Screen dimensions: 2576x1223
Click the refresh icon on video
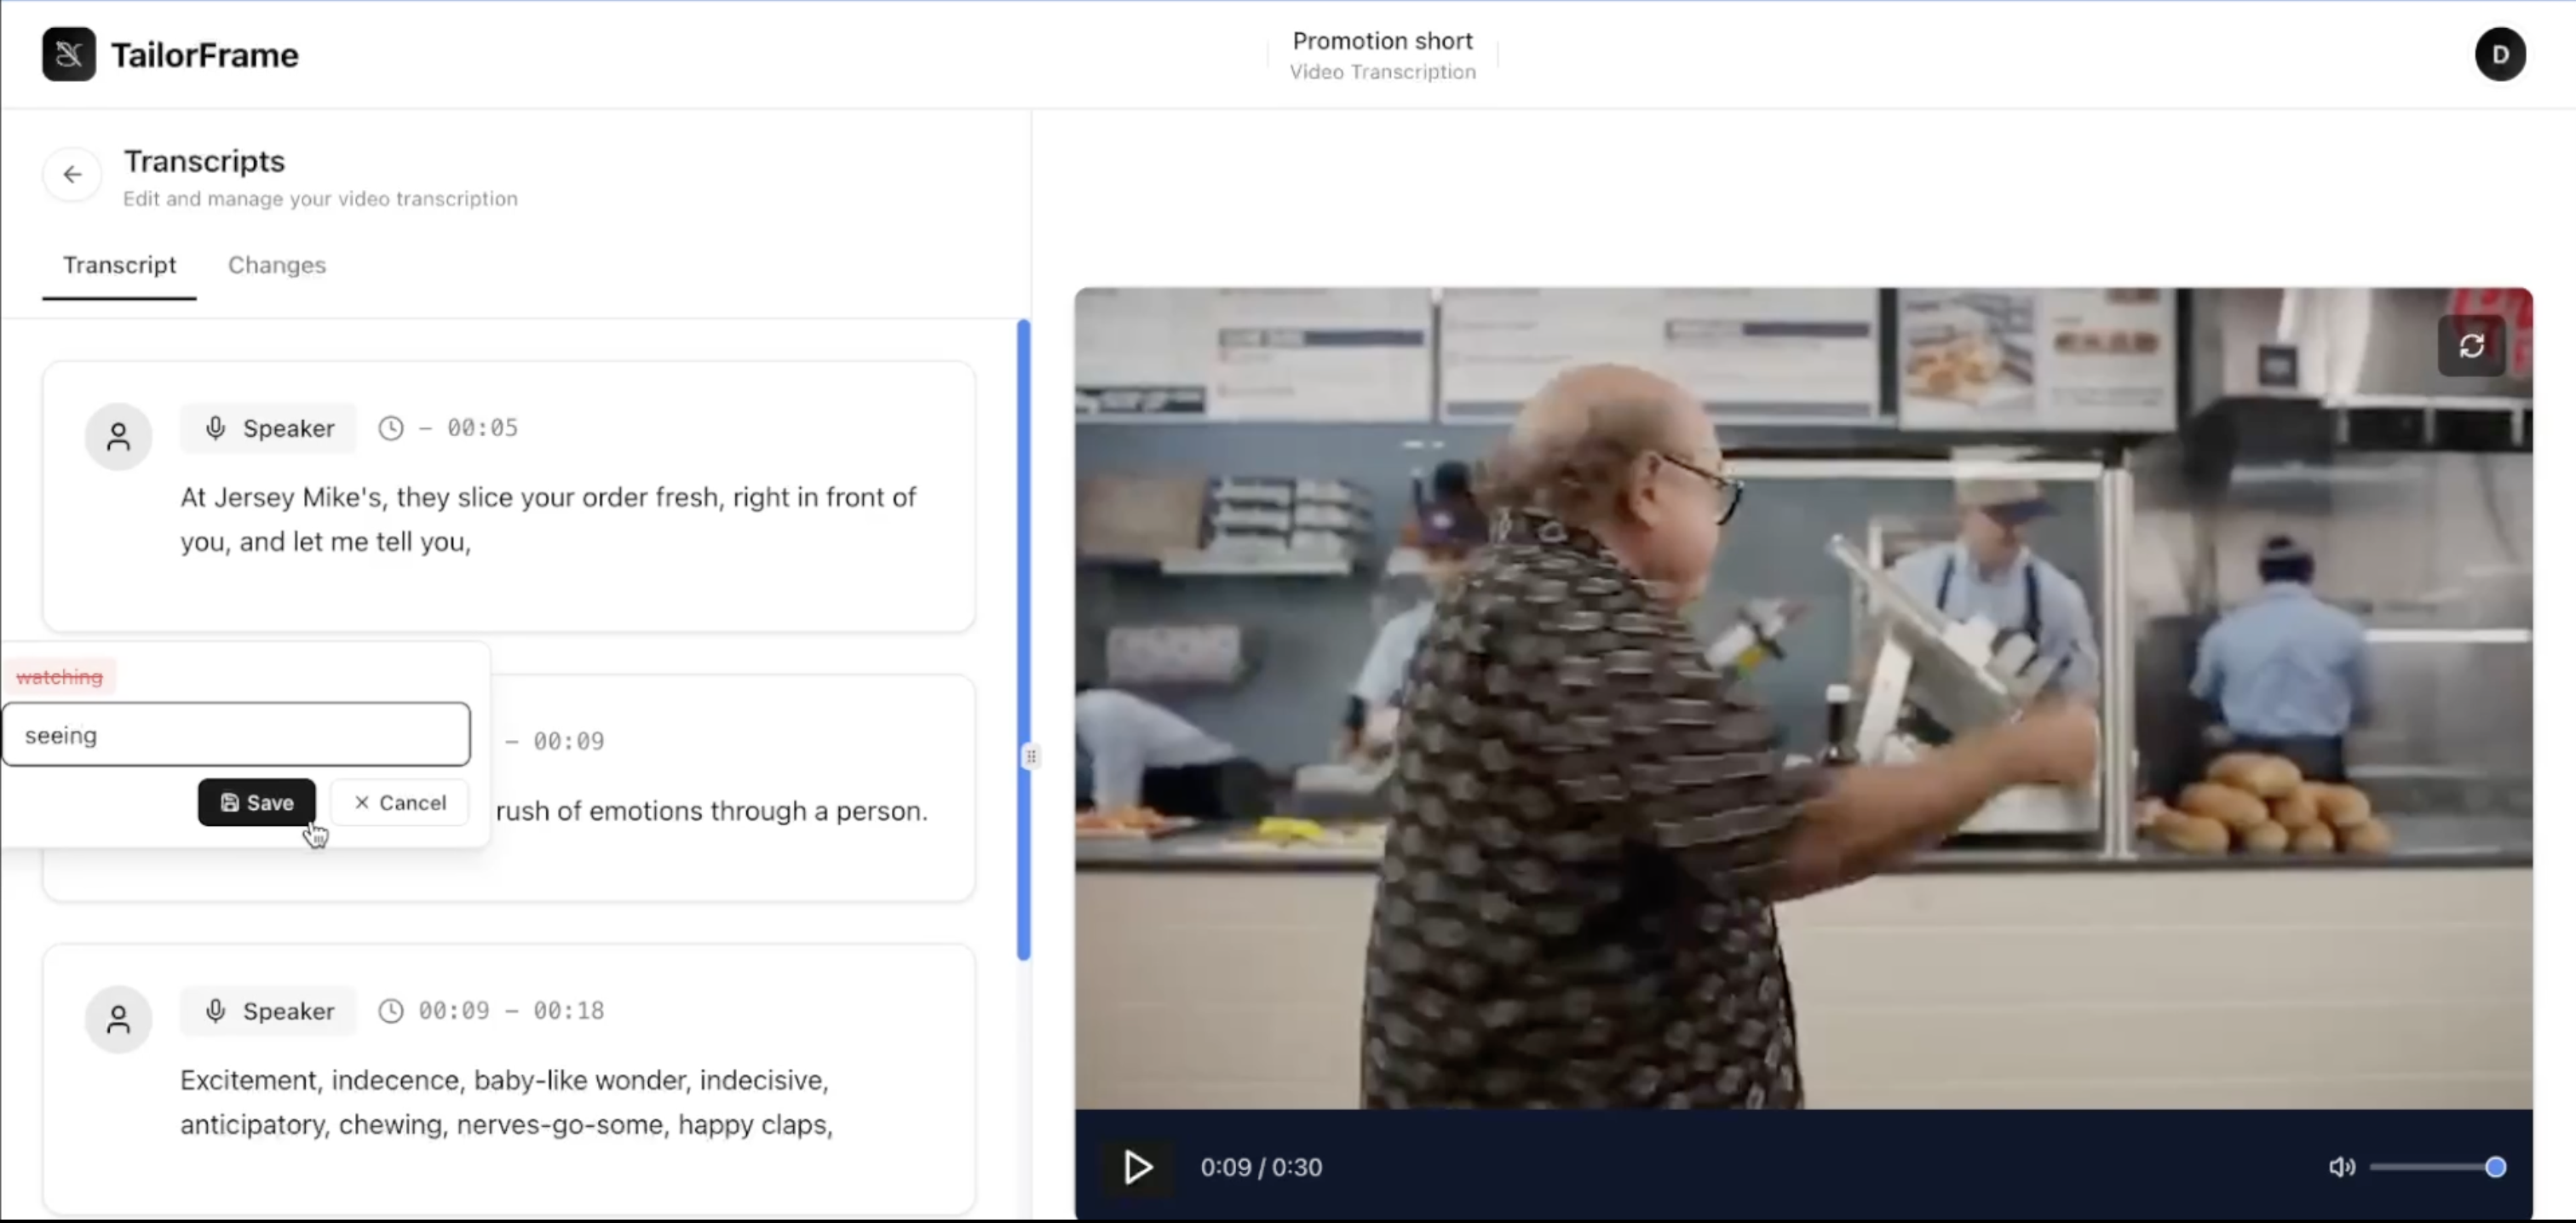[x=2471, y=346]
